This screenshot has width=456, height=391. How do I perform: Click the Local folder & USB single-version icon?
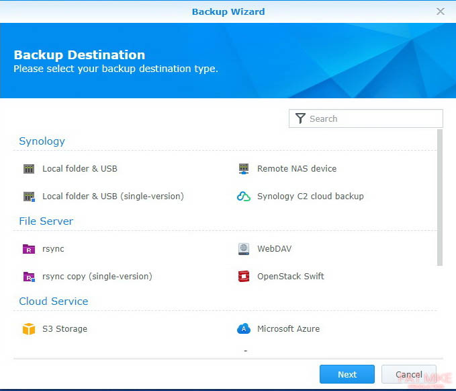click(29, 197)
